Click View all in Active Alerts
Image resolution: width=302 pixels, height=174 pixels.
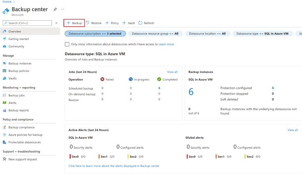tap(293, 130)
